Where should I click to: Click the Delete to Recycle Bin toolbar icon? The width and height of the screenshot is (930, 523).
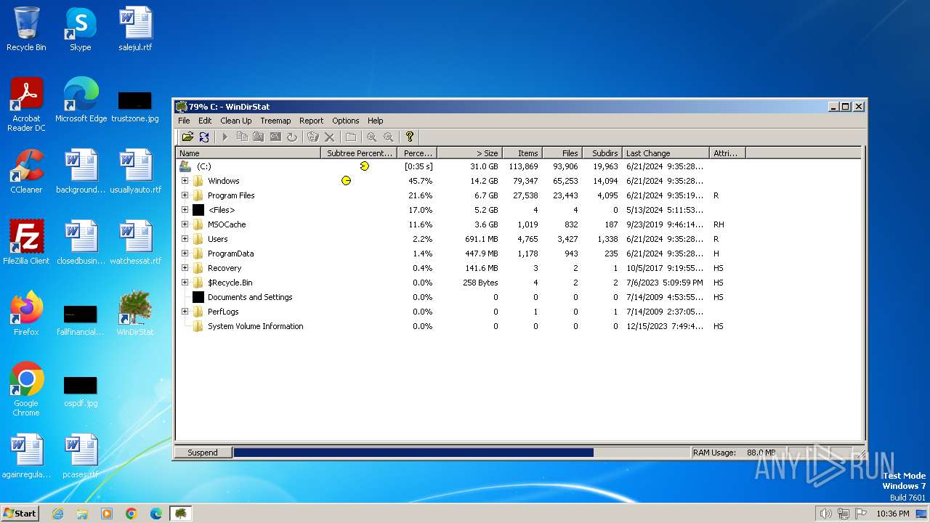[x=313, y=137]
